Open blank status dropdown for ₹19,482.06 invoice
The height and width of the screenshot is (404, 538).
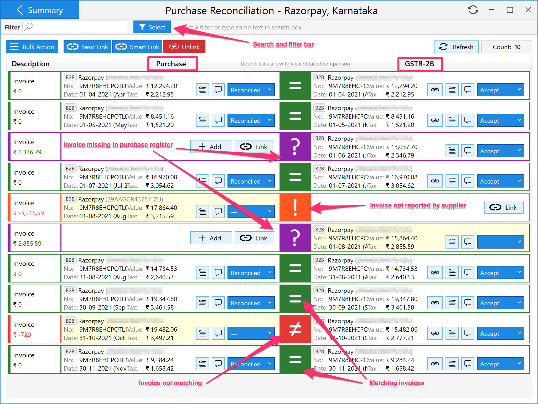[251, 333]
